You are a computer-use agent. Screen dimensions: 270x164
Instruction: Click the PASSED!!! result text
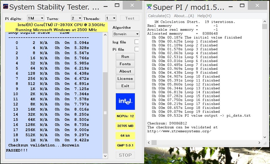pyautogui.click(x=17, y=150)
